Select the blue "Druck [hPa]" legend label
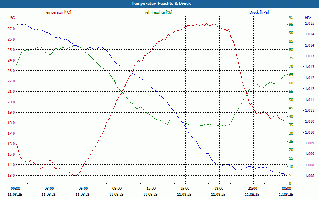This screenshot has height=199, width=319. 259,12
